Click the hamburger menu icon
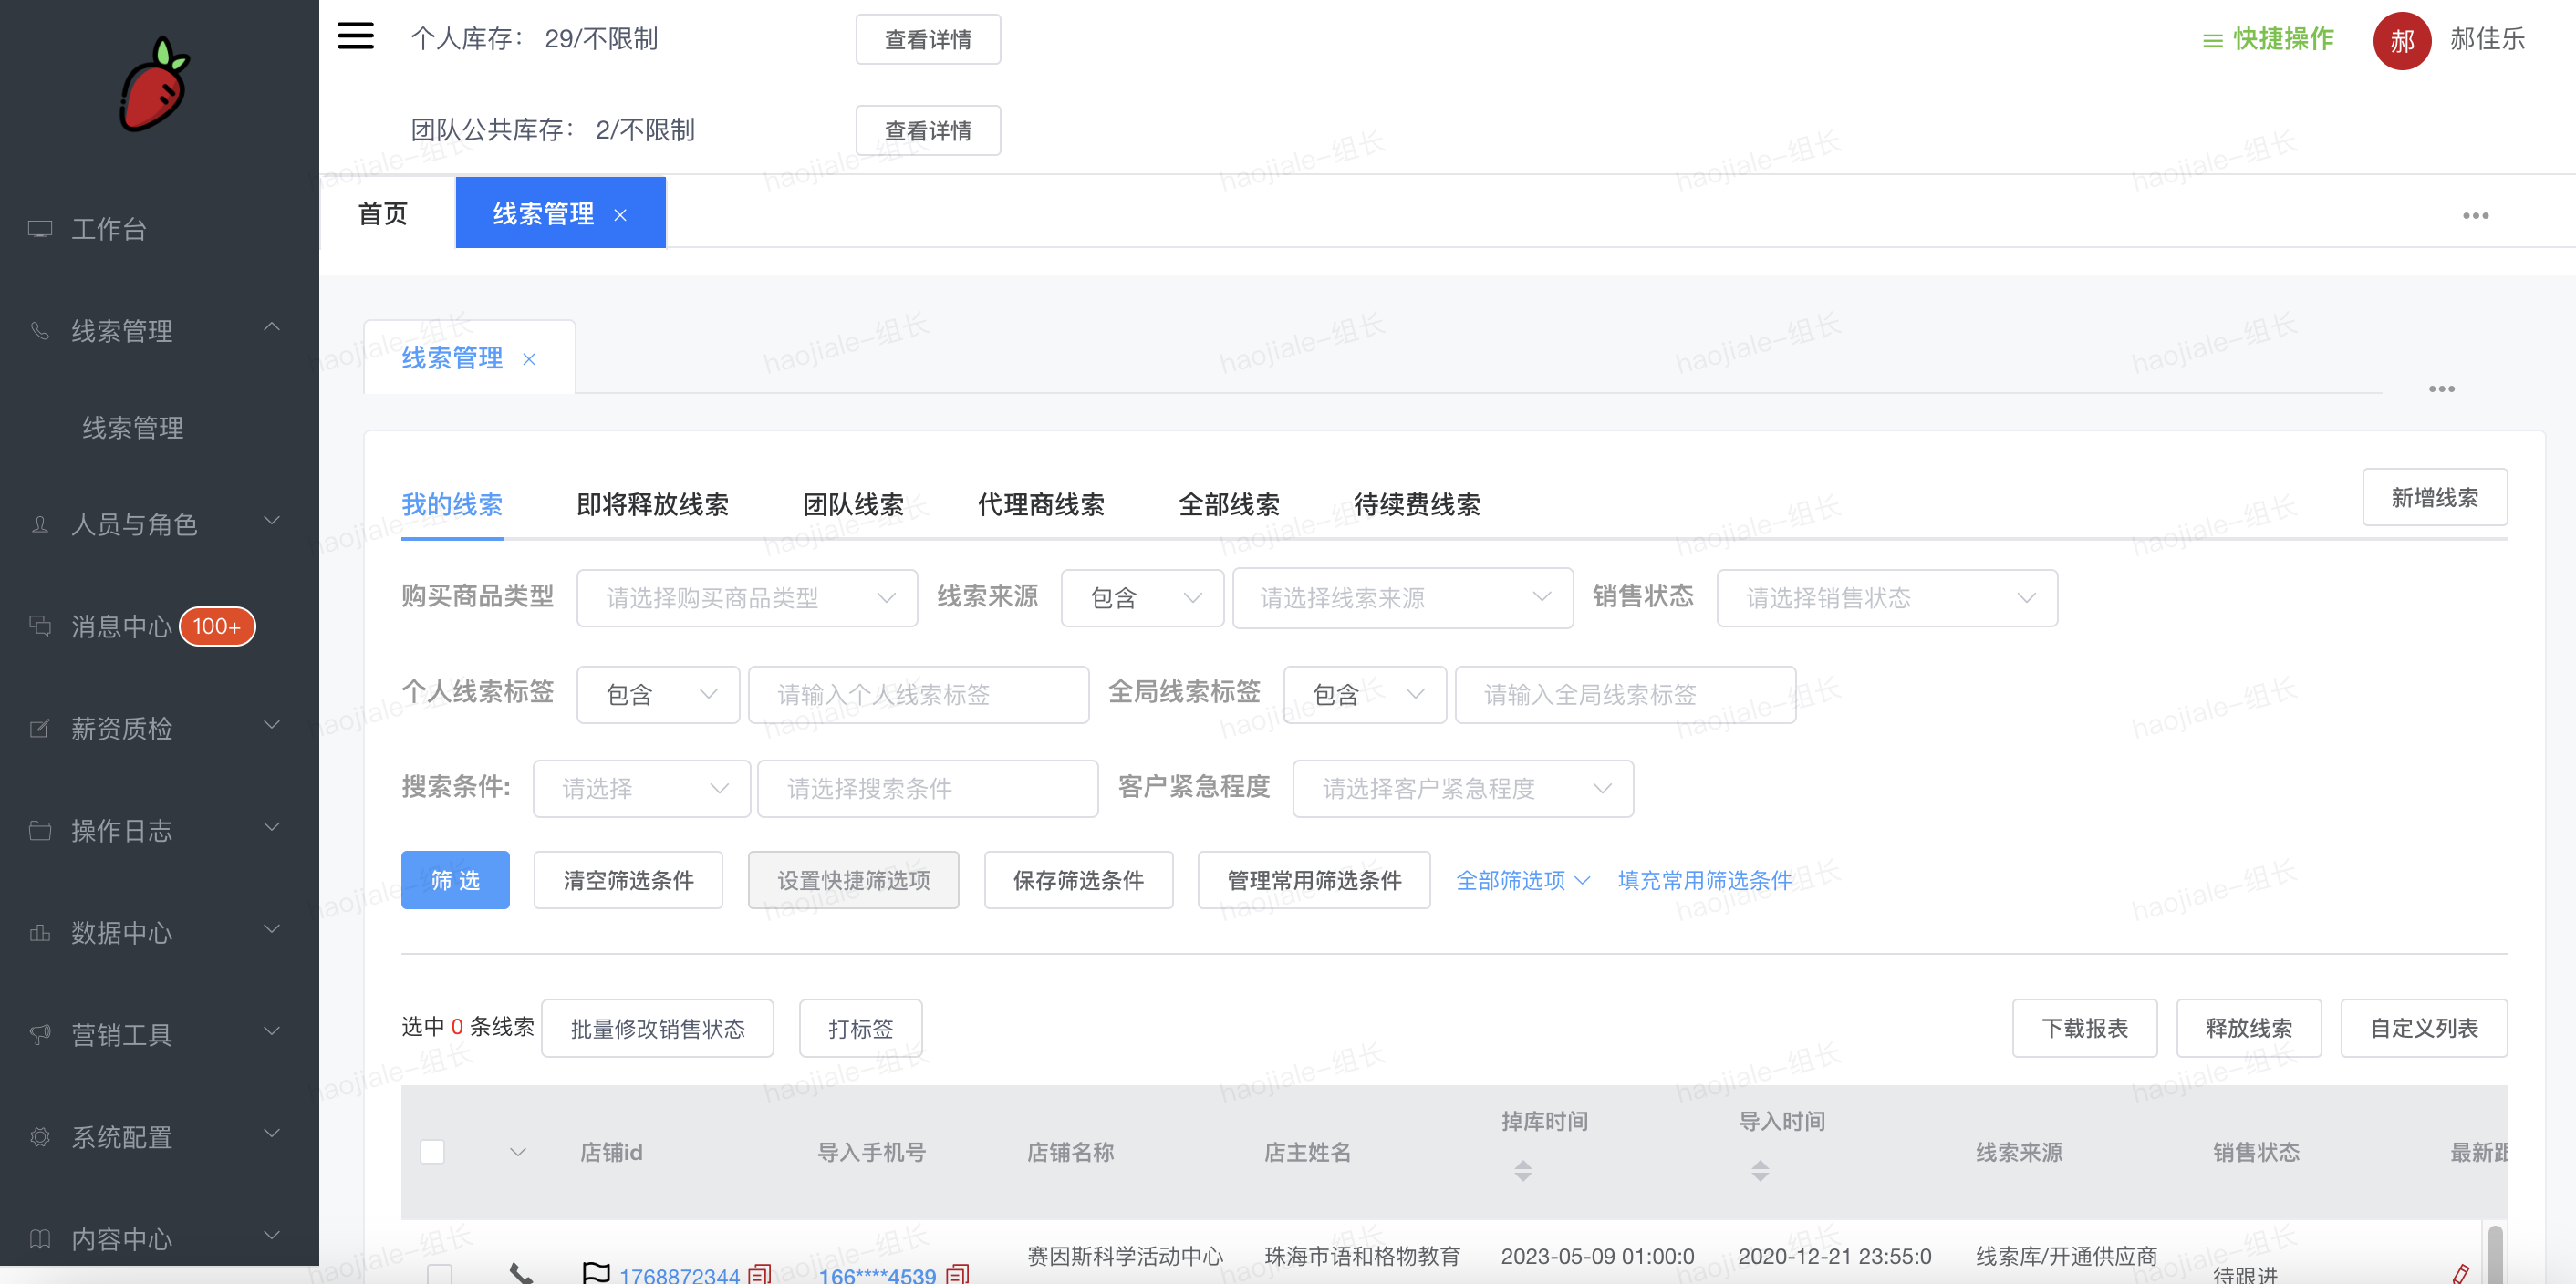 point(355,37)
